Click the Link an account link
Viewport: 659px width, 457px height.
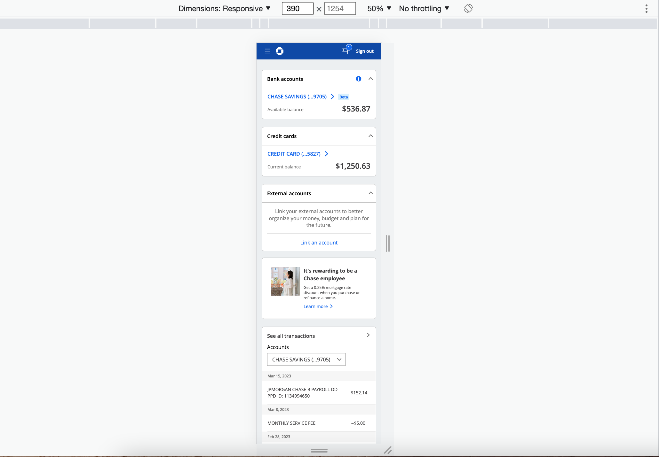coord(319,243)
